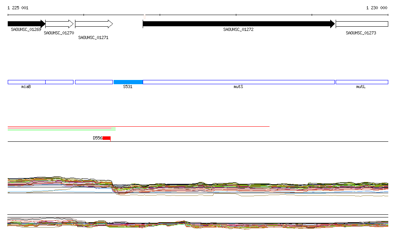Select the mutL blue outlined segment
This screenshot has height=236, width=396.
click(362, 82)
